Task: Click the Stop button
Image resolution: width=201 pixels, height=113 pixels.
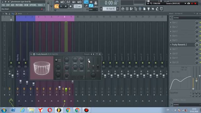Action: click(x=66, y=6)
